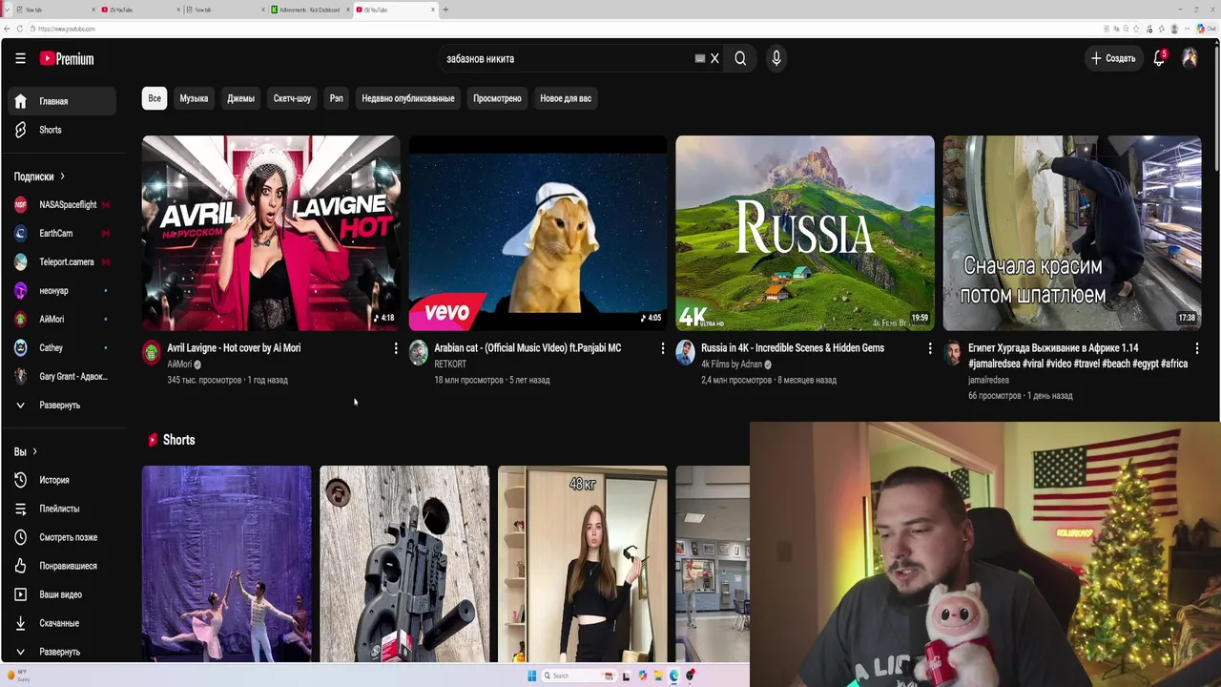Viewport: 1221px width, 687px height.
Task: Open the YouTube hamburger guide menu
Action: coord(20,58)
